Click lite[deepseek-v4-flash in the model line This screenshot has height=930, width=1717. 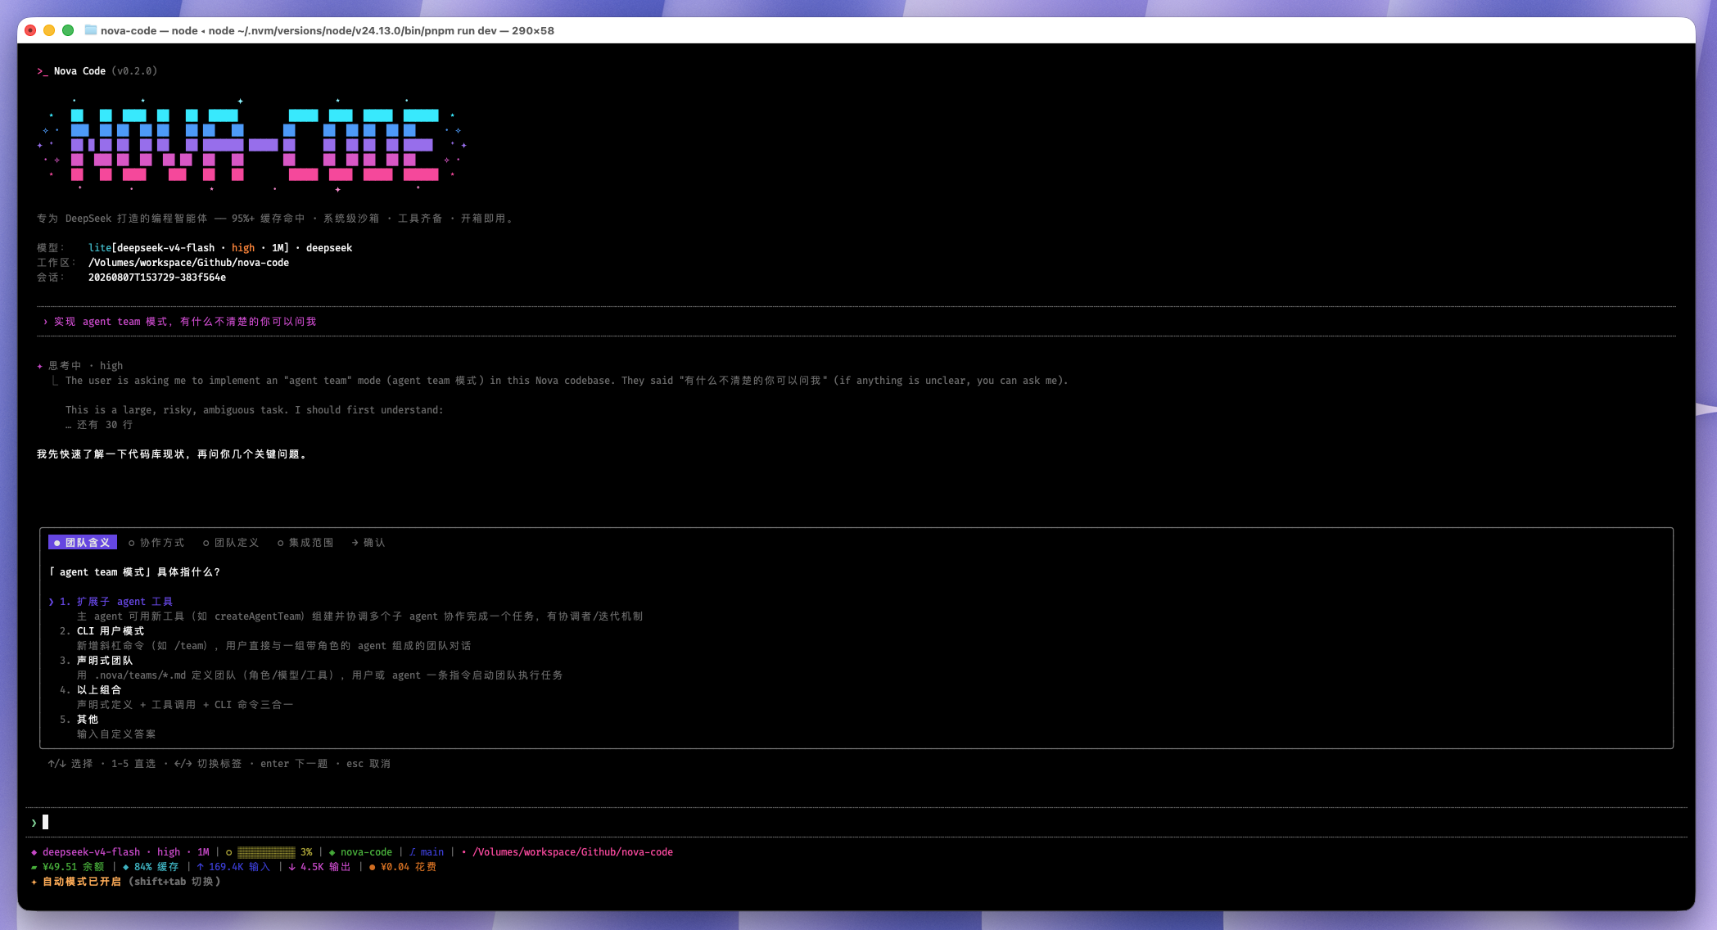[151, 248]
